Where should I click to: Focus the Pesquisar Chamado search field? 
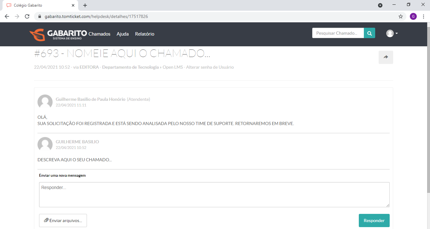(x=338, y=33)
